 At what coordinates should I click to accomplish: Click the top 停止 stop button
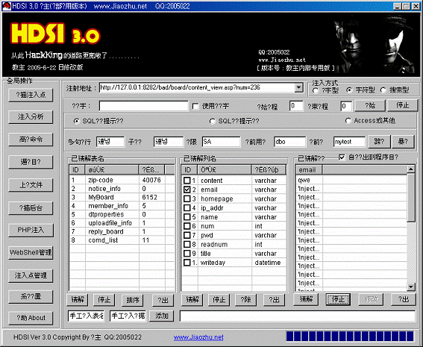tap(403, 105)
